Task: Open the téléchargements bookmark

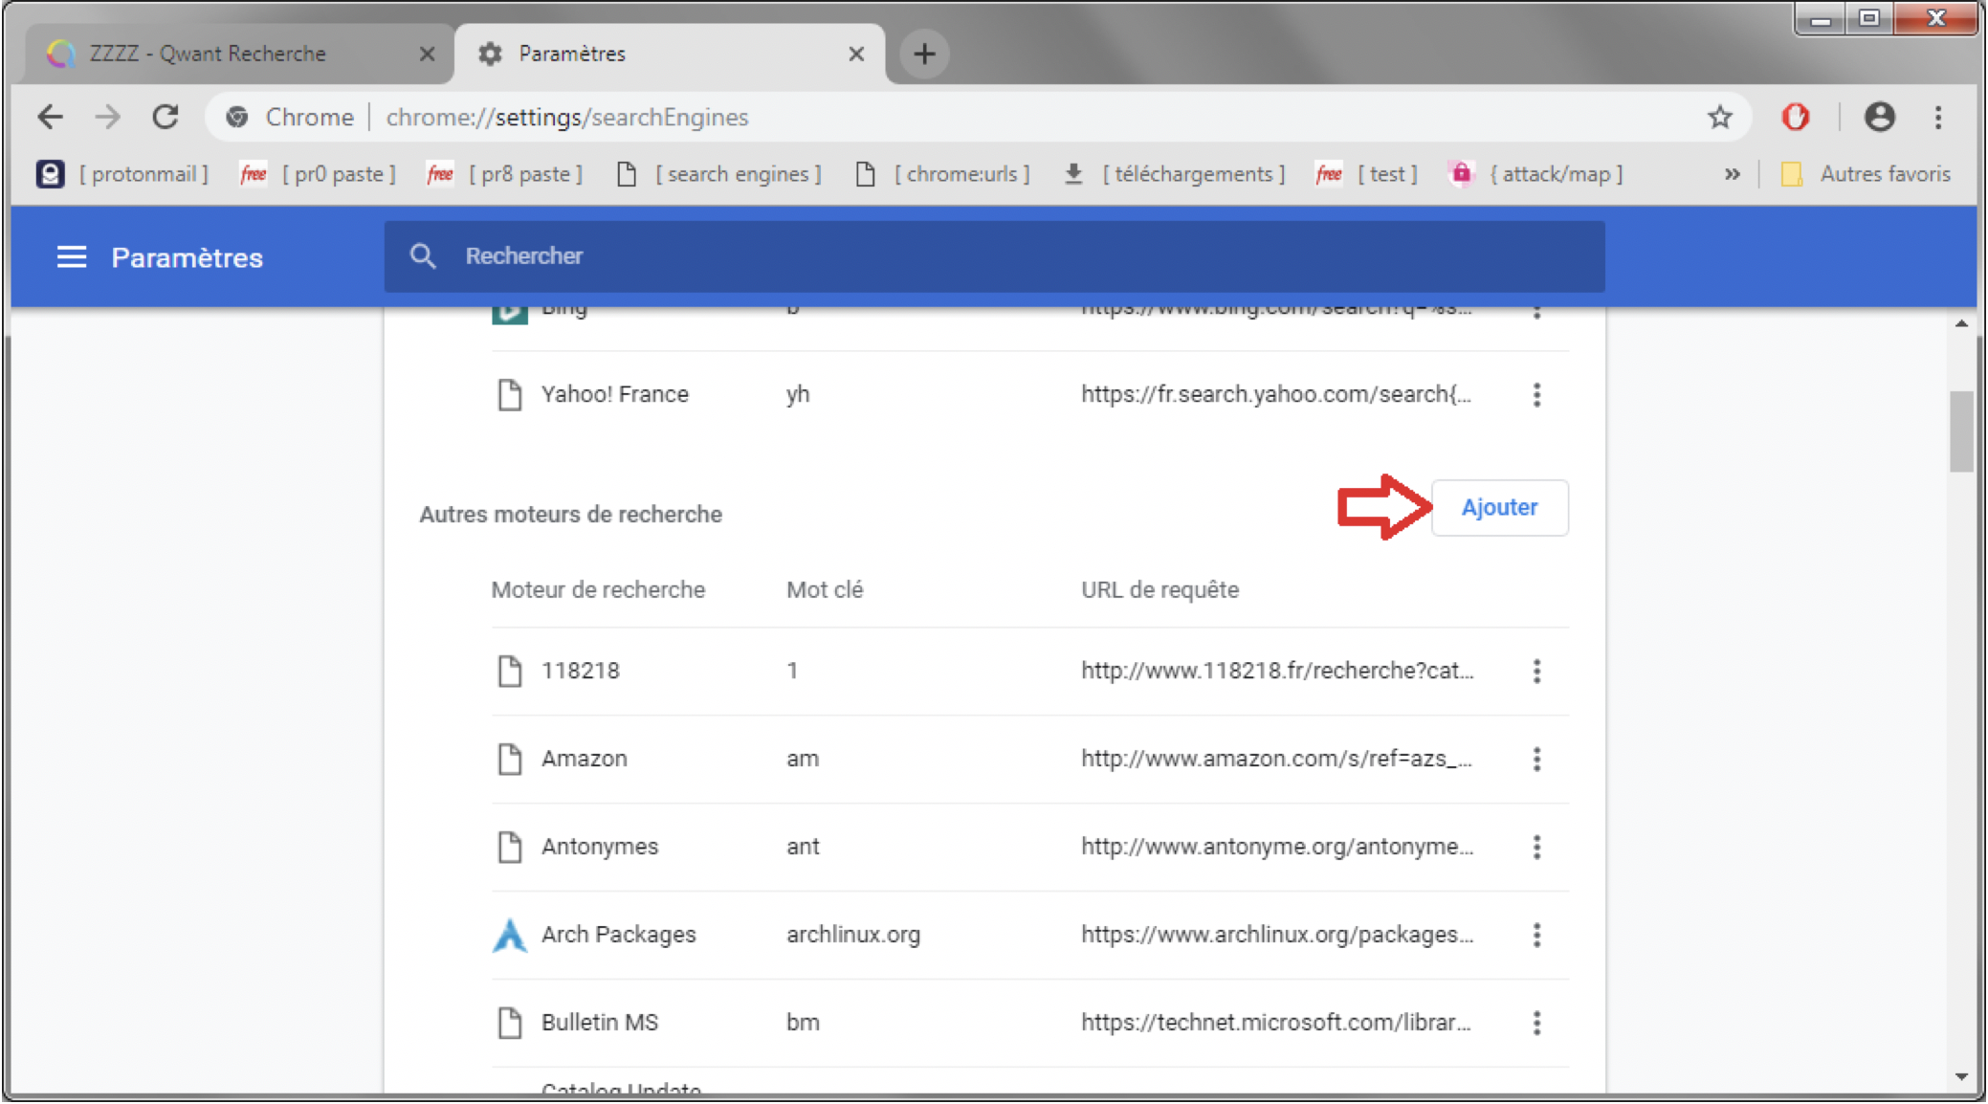Action: pos(1175,174)
